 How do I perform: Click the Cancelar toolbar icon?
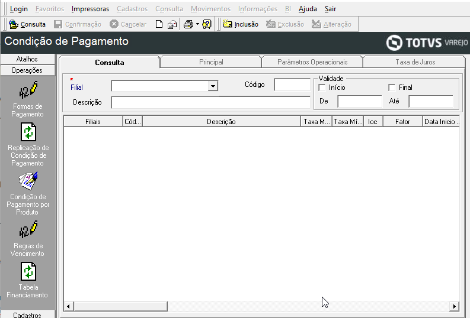[114, 24]
